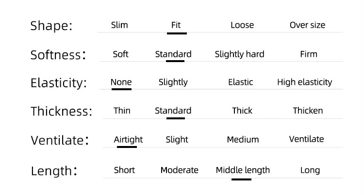Choose High elasticity option

[x=305, y=82]
